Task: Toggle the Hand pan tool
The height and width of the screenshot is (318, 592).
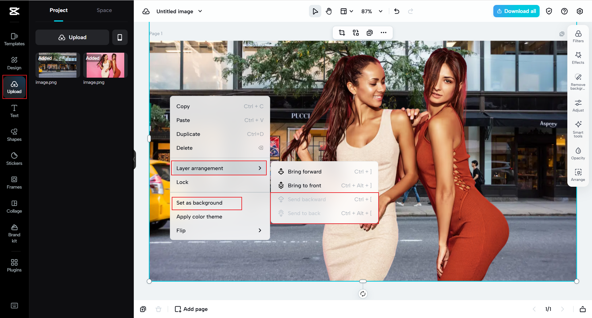Action: coord(329,11)
